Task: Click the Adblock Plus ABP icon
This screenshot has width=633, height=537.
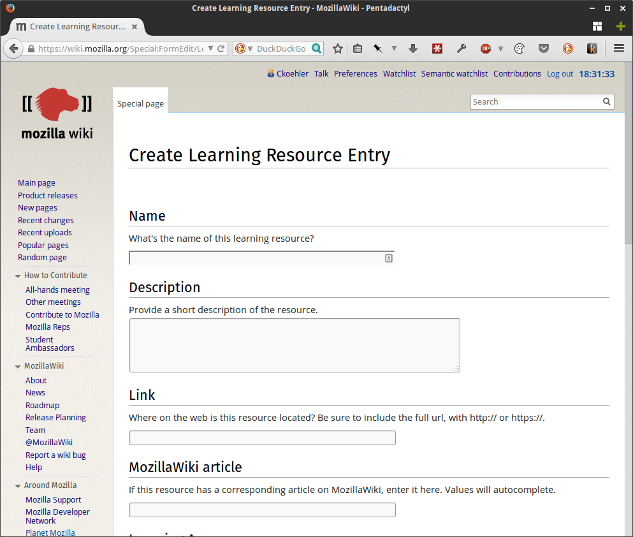Action: point(486,49)
